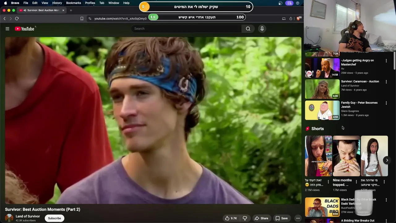The width and height of the screenshot is (396, 223).
Task: Open options for Judges getting Angry video
Action: click(x=386, y=61)
